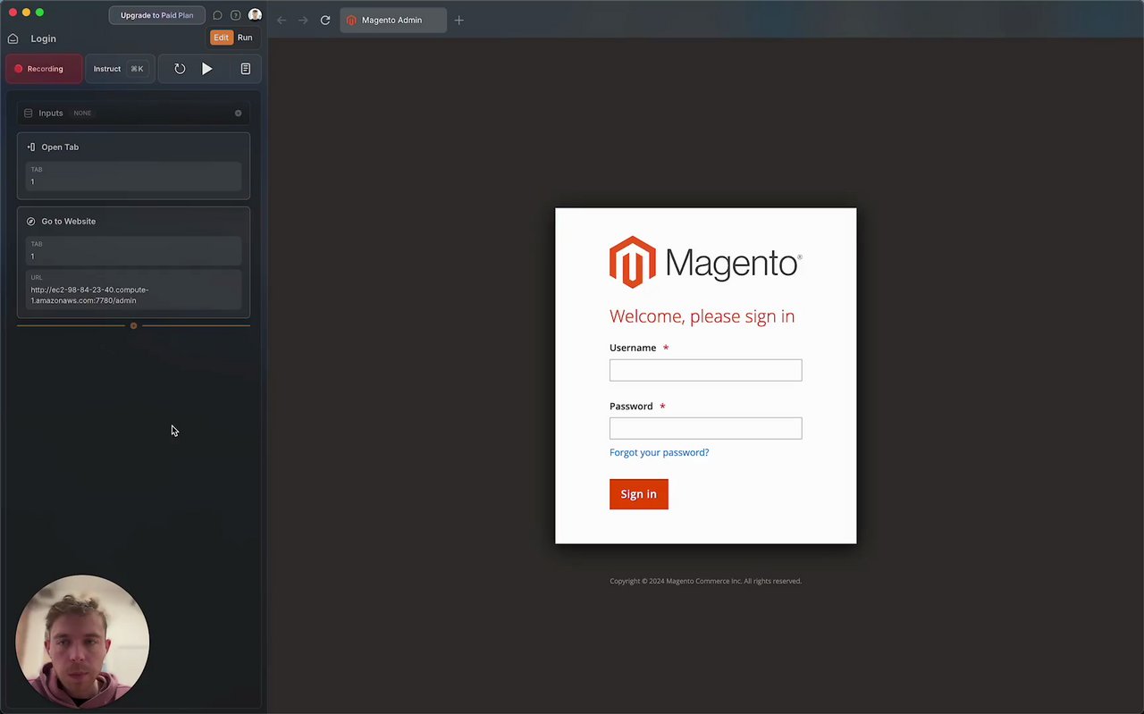Viewport: 1144px width, 714px height.
Task: Click the Magento copyright footer text
Action: pos(705,581)
